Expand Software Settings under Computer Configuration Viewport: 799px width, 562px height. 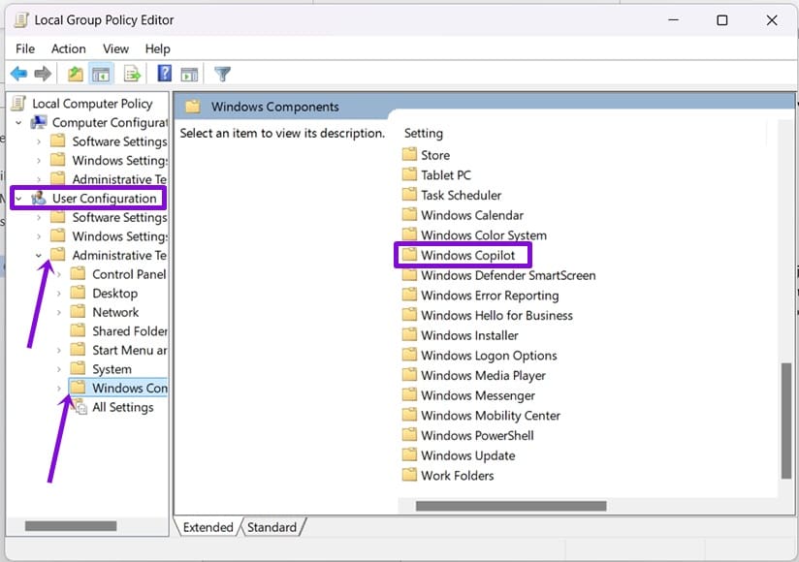(39, 142)
